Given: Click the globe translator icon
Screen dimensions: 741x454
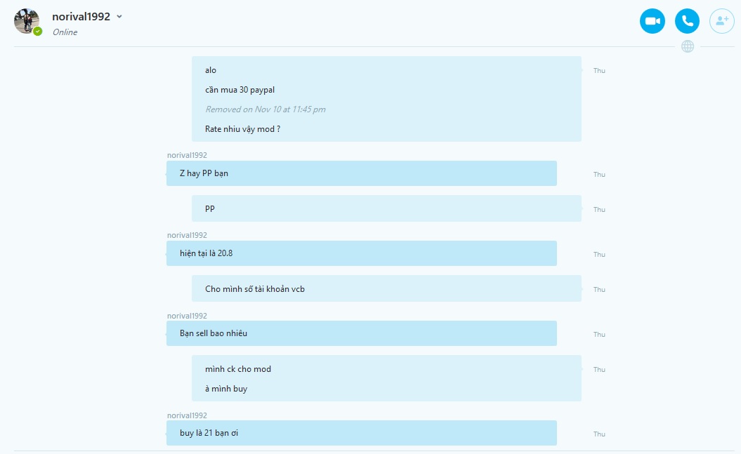Looking at the screenshot, I should tap(688, 46).
